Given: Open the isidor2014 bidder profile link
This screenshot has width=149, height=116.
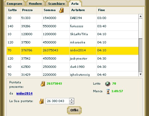Looking at the screenshot, I should (x=25, y=93).
